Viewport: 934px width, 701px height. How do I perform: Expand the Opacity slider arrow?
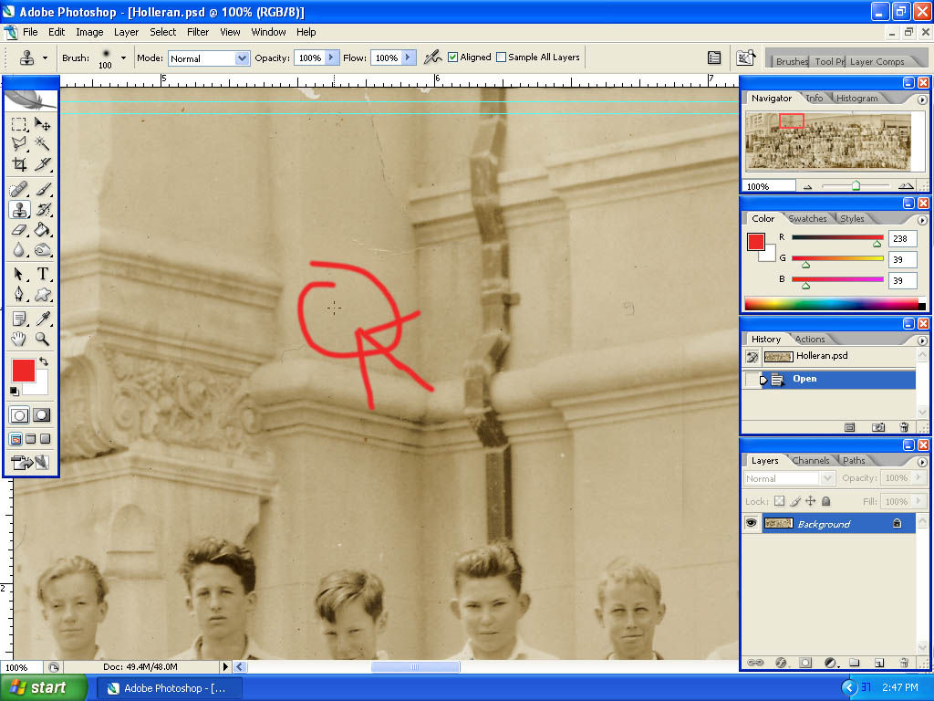332,58
